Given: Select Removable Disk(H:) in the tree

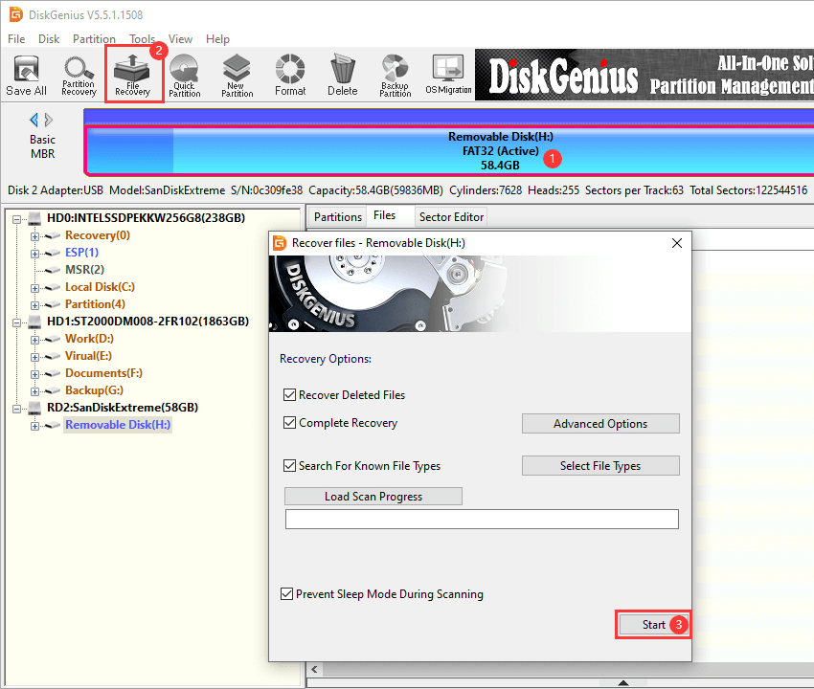Looking at the screenshot, I should point(118,425).
